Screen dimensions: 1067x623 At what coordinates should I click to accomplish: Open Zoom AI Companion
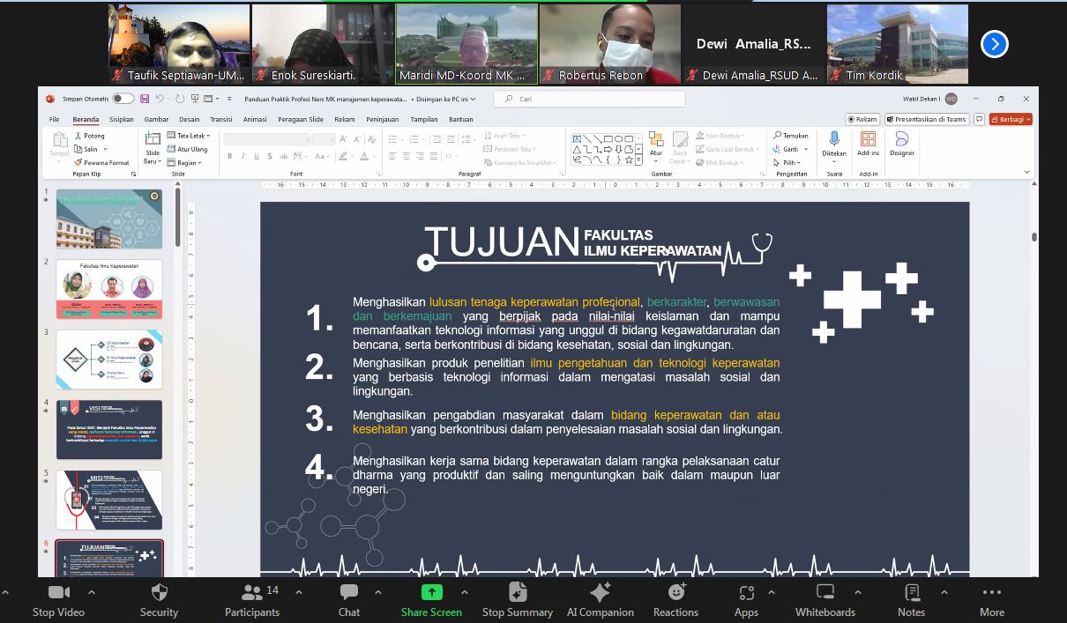(x=600, y=598)
